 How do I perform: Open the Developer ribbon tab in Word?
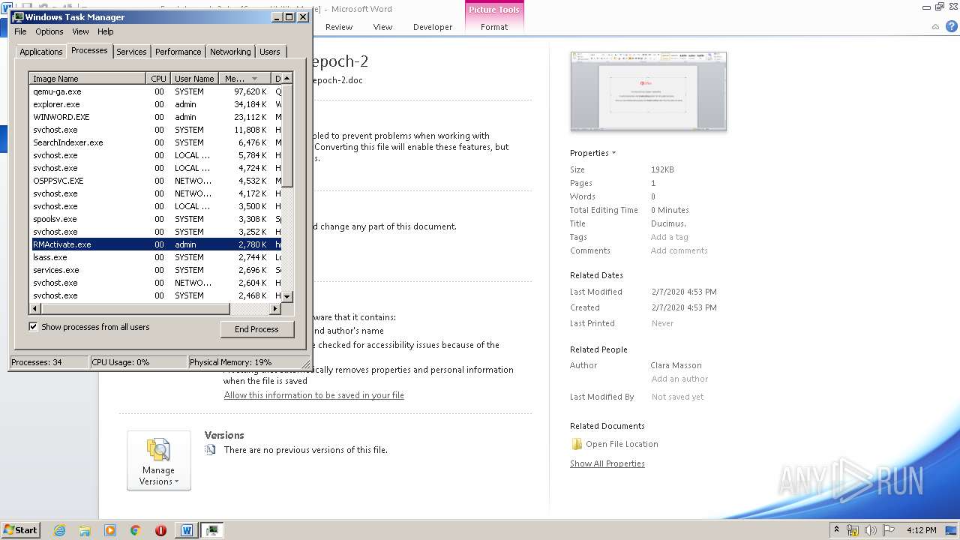click(x=433, y=27)
